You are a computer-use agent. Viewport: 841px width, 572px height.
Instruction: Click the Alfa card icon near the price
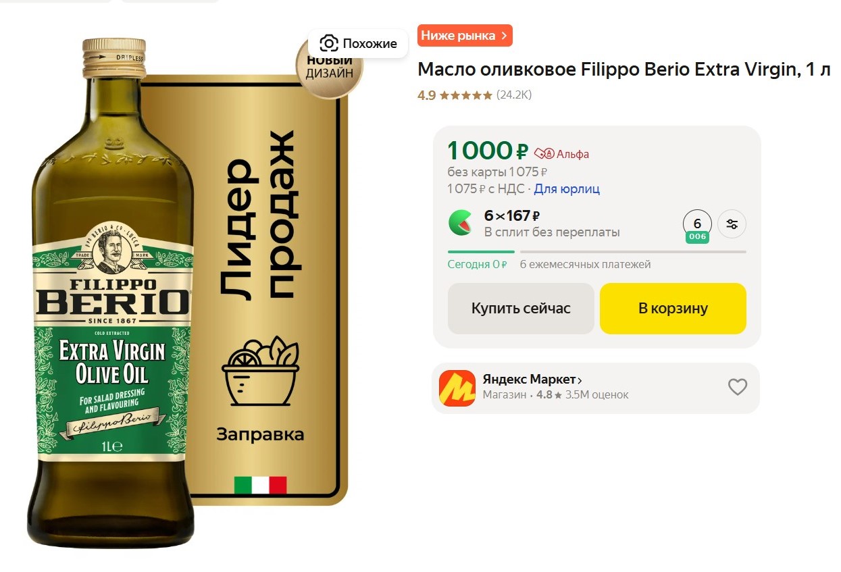coord(544,153)
